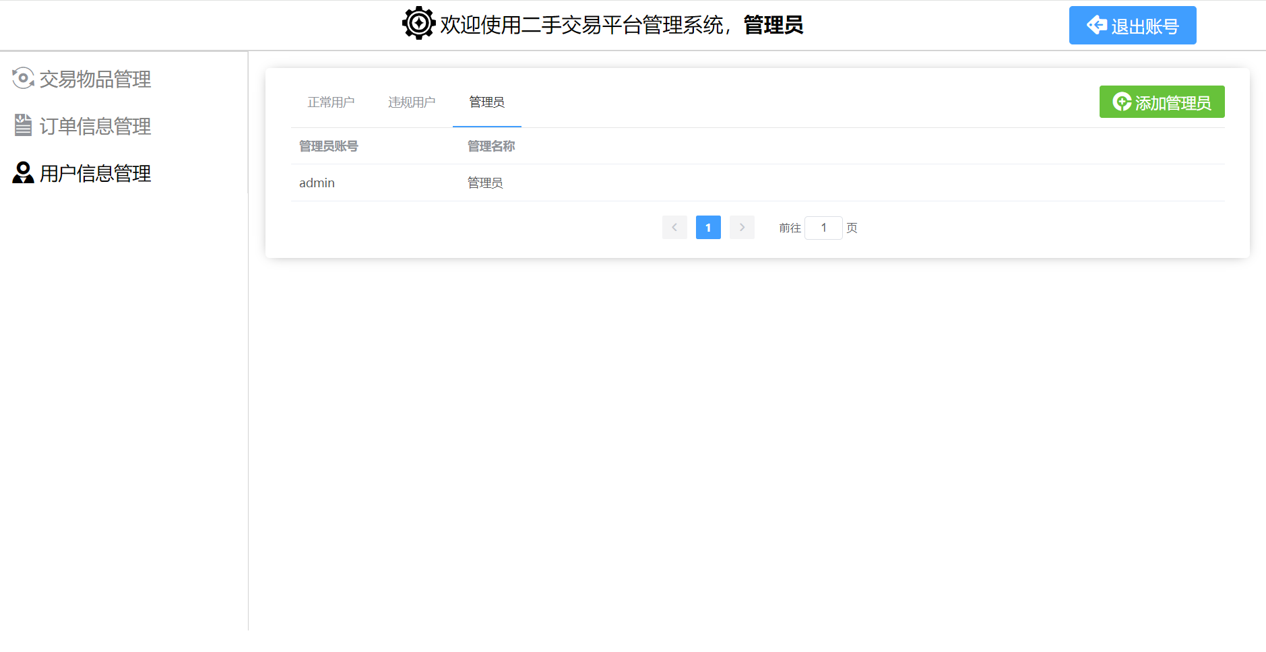The width and height of the screenshot is (1266, 652).
Task: Select the 用户信息管理 person icon
Action: (x=22, y=173)
